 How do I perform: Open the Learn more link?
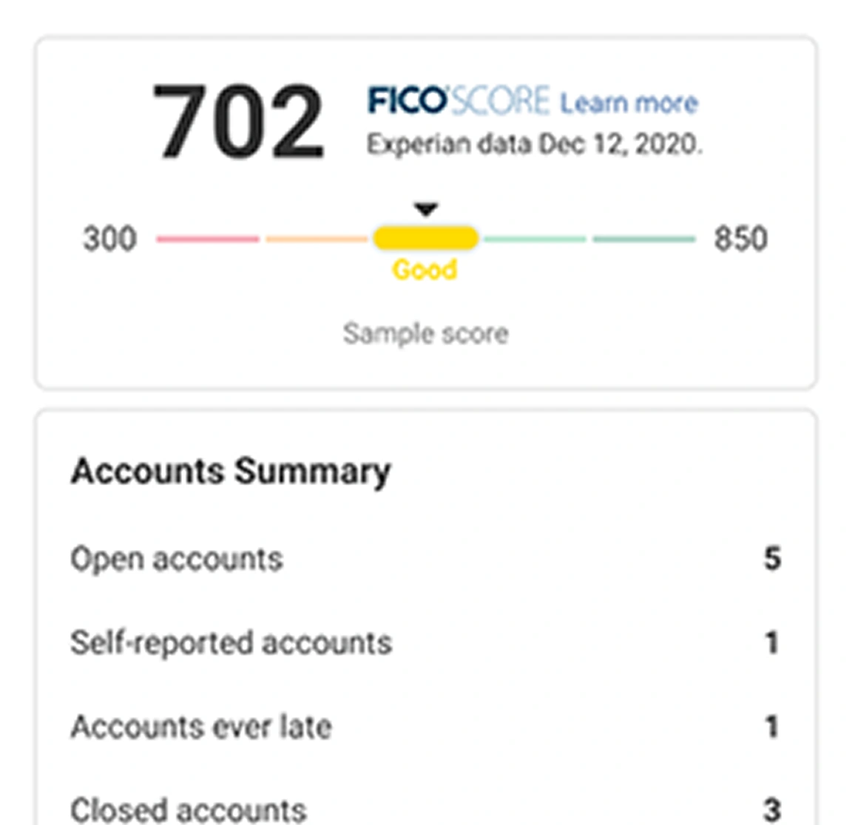click(629, 103)
